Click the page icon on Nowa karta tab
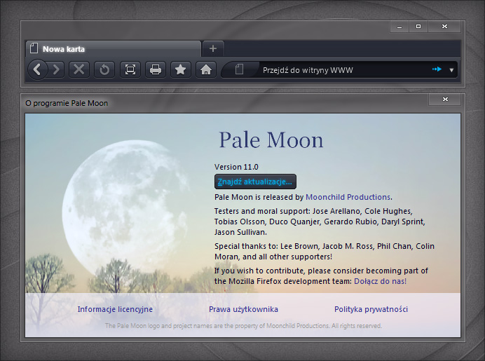 [x=34, y=48]
